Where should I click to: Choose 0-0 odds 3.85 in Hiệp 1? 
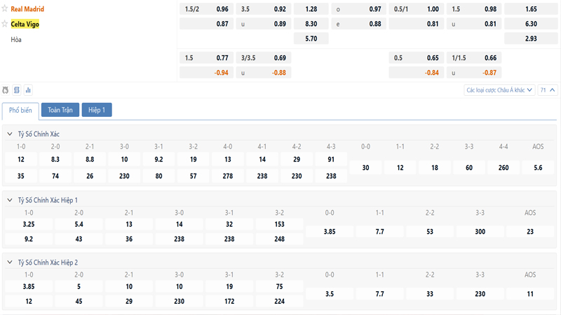click(x=330, y=231)
